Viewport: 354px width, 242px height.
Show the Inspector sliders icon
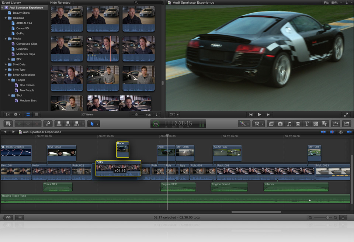(x=336, y=124)
